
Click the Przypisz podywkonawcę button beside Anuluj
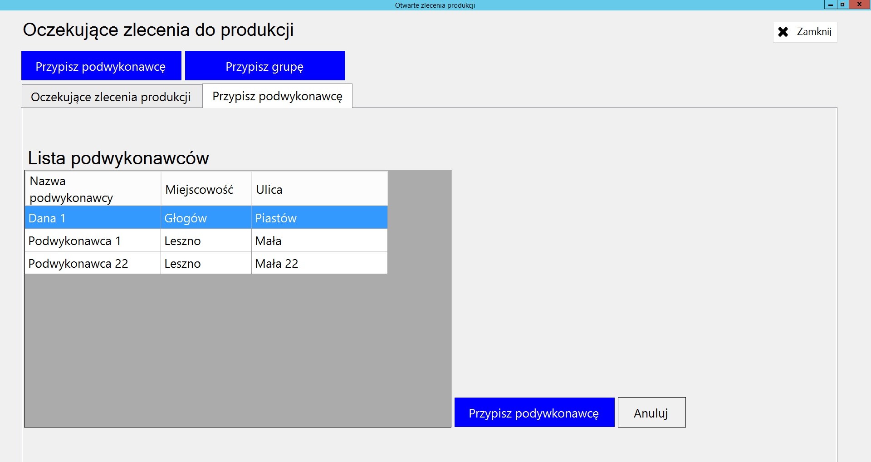point(534,413)
